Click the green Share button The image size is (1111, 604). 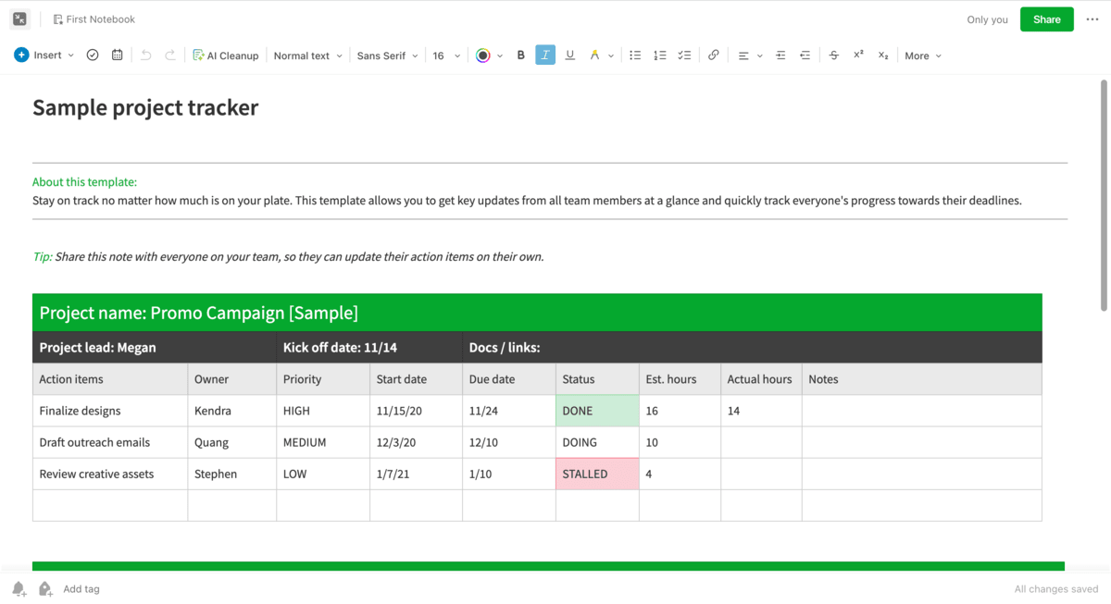pos(1046,19)
